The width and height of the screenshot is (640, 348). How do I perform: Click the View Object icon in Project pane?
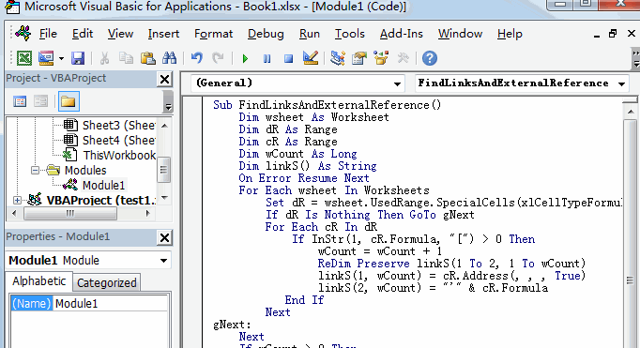click(x=40, y=101)
